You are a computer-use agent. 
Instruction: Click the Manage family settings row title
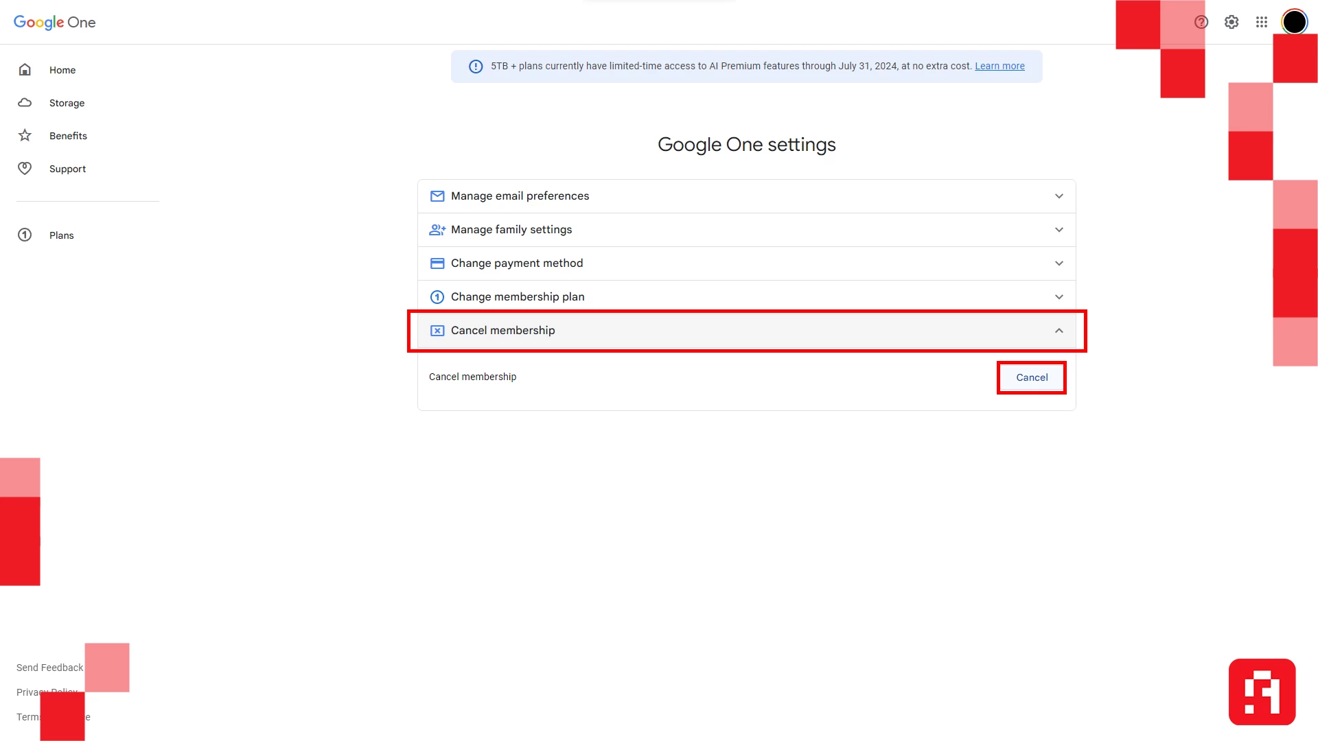[511, 230]
